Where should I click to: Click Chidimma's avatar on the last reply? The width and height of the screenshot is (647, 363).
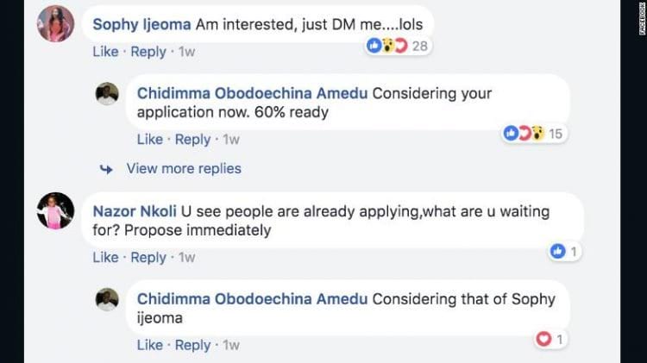tap(107, 299)
